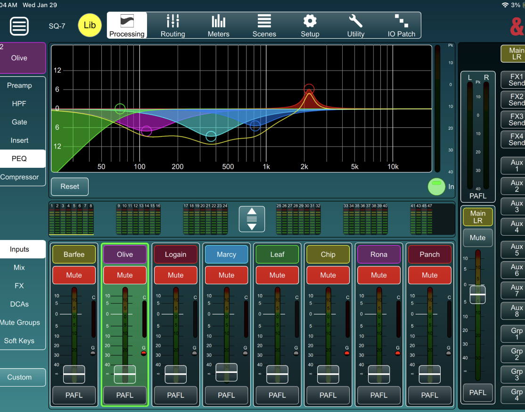The image size is (525, 412).
Task: Mute the Barfee channel
Action: point(74,275)
